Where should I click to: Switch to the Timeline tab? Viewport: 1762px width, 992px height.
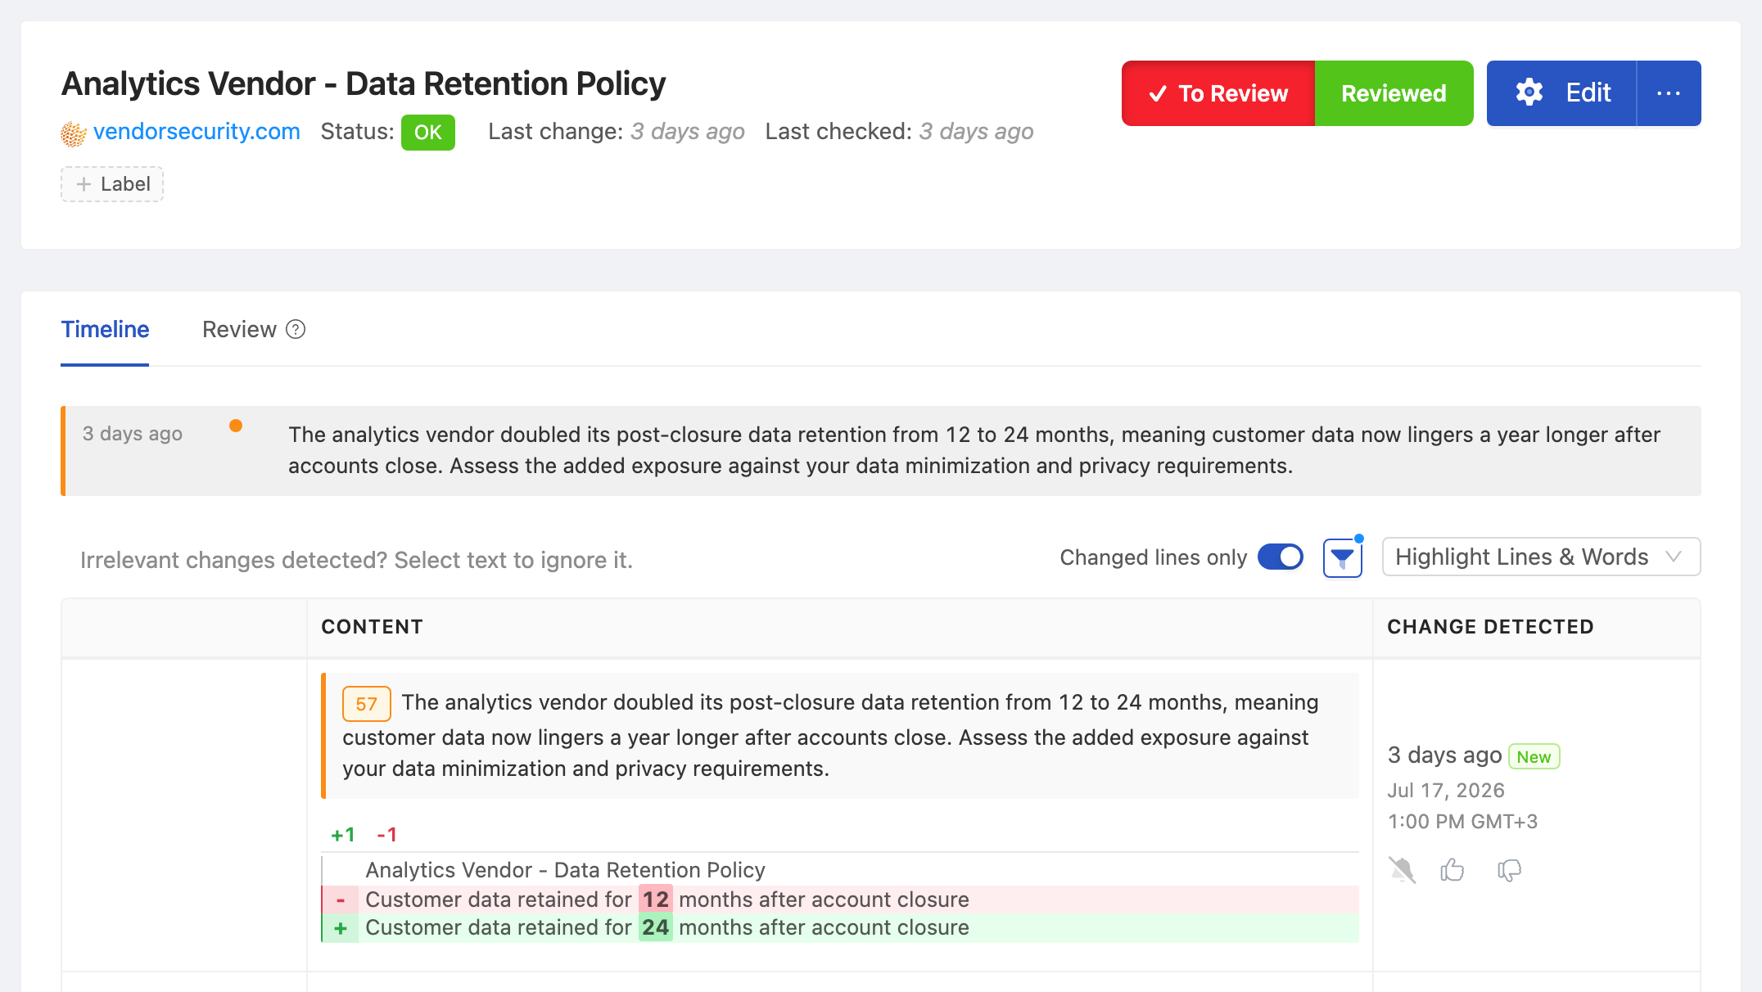point(105,329)
